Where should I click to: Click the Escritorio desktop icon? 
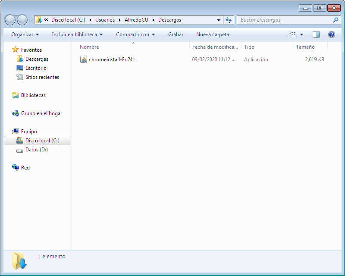(20, 68)
